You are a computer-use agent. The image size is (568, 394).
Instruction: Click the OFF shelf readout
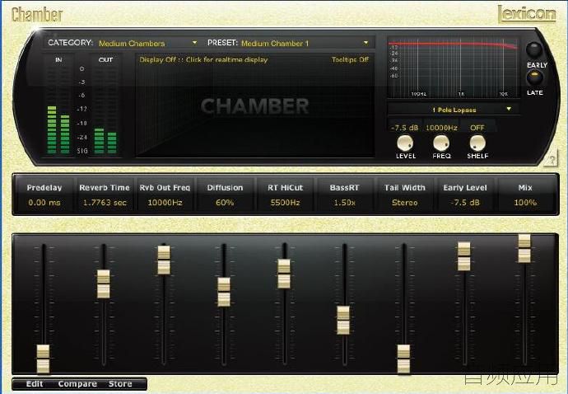click(477, 128)
